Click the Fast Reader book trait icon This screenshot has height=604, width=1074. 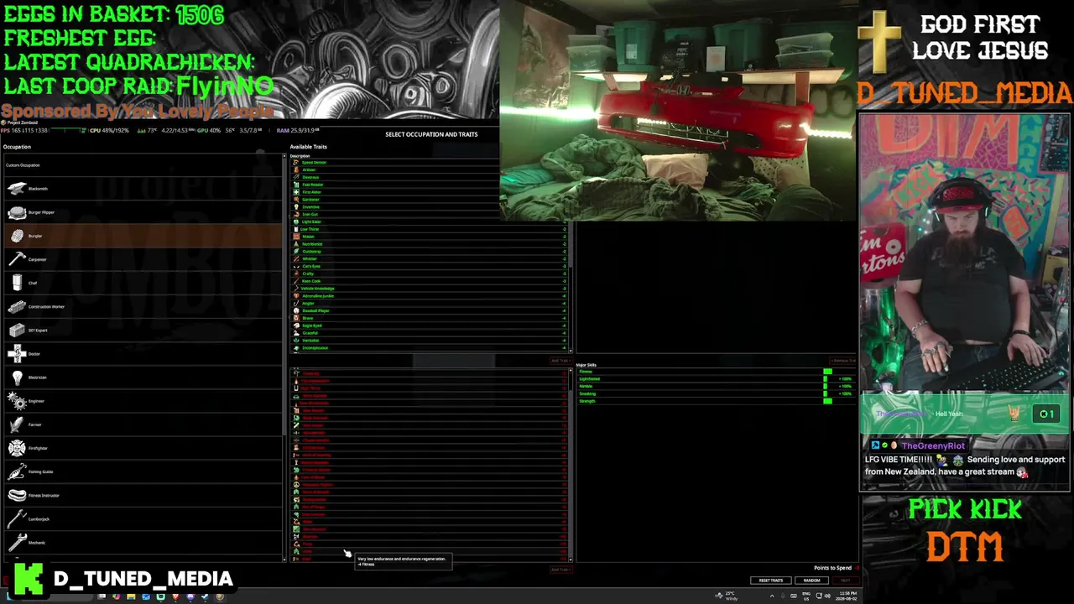click(296, 185)
